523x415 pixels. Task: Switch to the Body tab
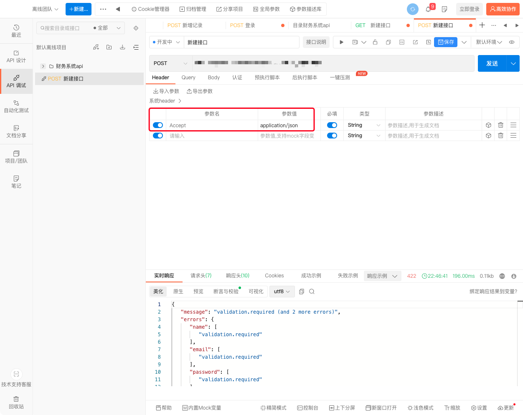pyautogui.click(x=214, y=78)
